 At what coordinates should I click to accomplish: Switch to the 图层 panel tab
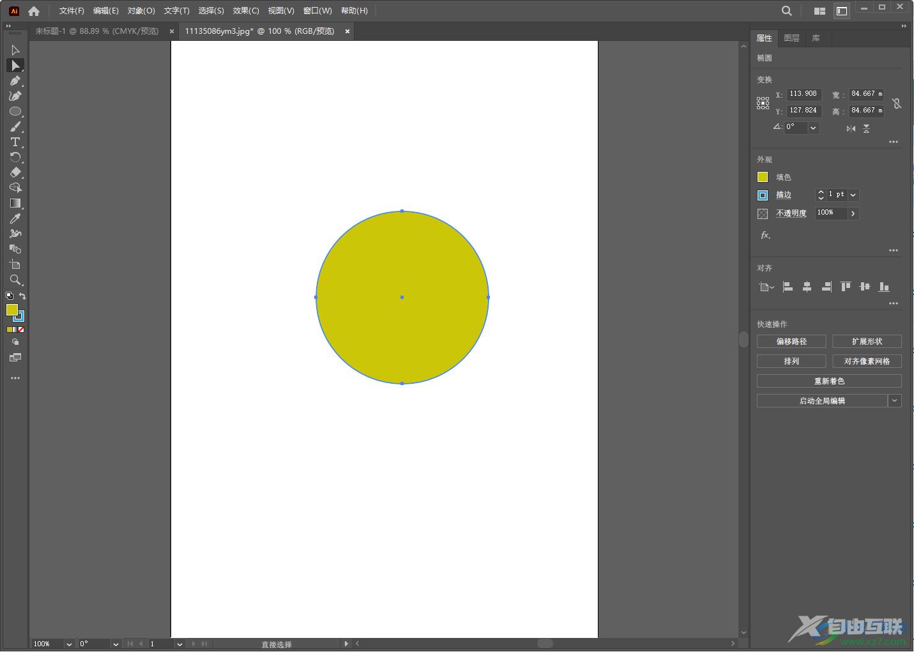click(791, 38)
